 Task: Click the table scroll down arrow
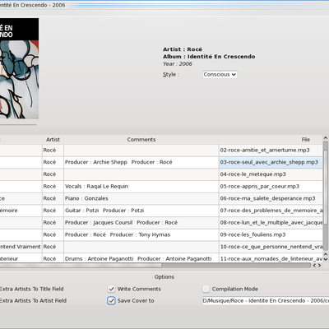click(326, 259)
